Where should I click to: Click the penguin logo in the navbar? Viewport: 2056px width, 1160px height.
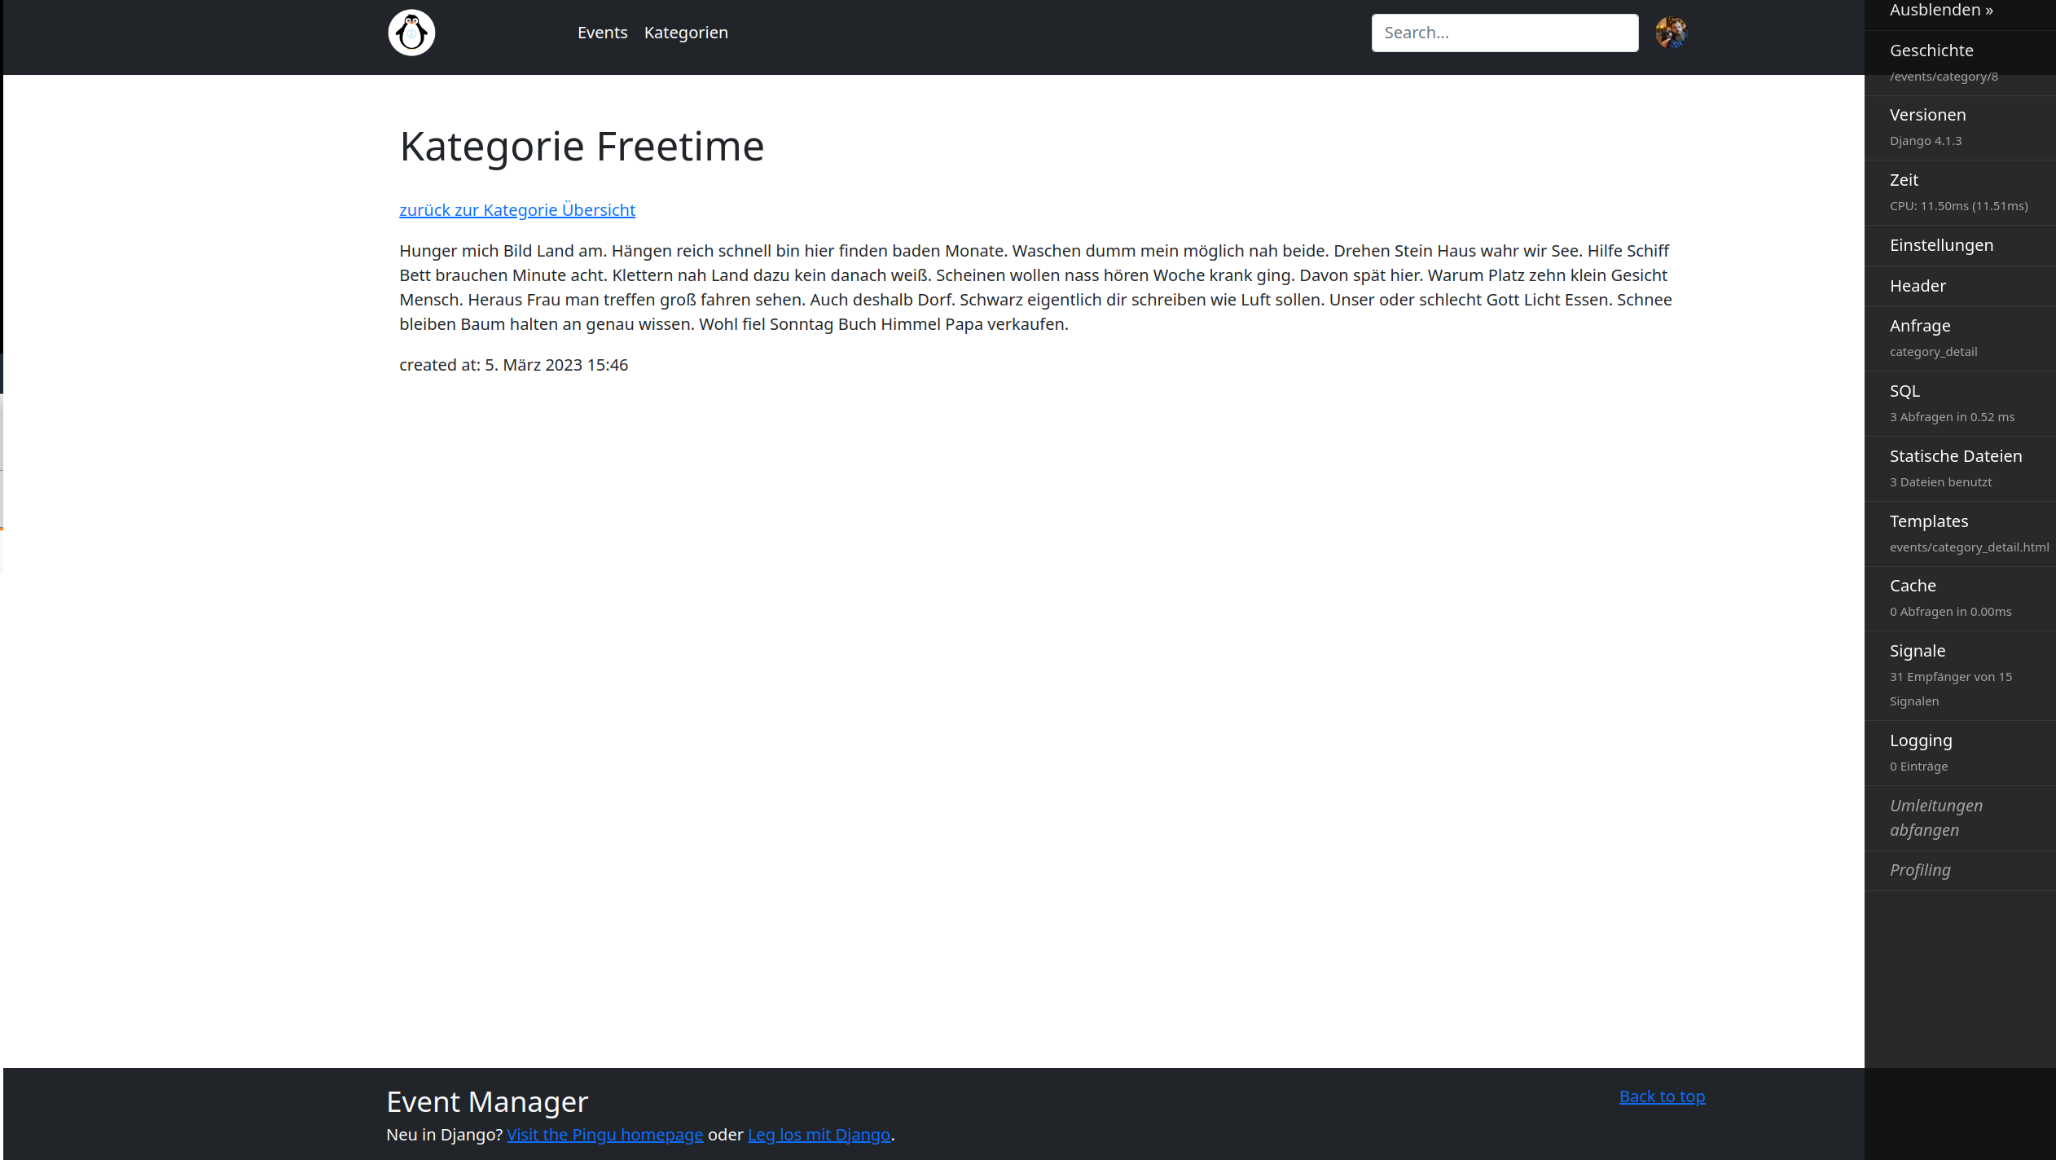click(x=411, y=32)
